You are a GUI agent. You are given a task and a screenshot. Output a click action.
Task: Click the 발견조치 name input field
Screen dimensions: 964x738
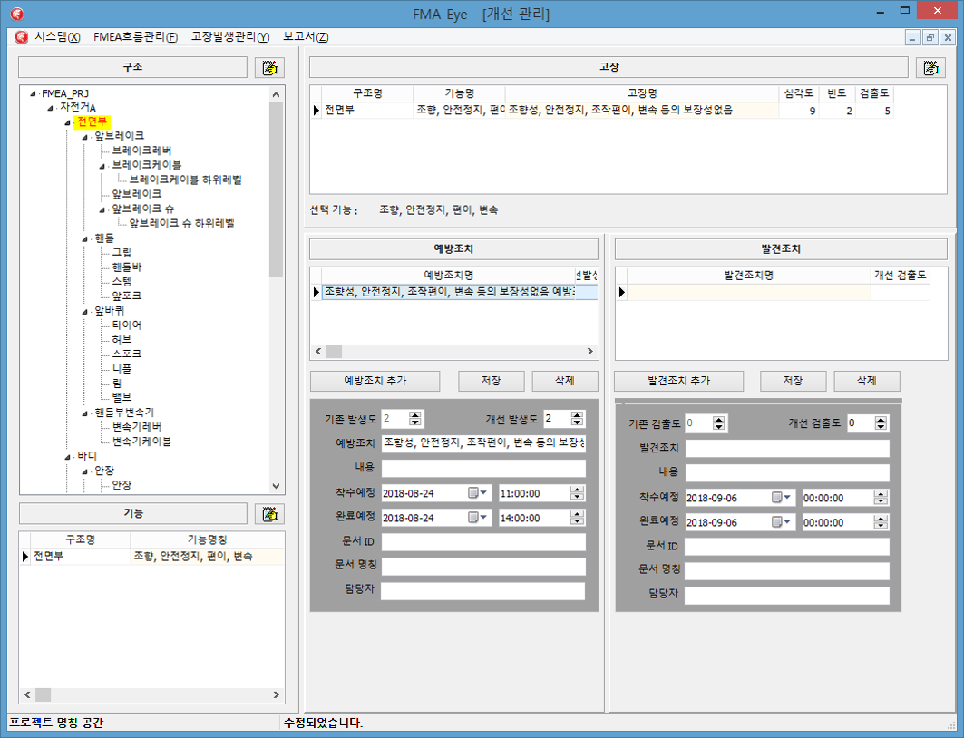[x=787, y=448]
